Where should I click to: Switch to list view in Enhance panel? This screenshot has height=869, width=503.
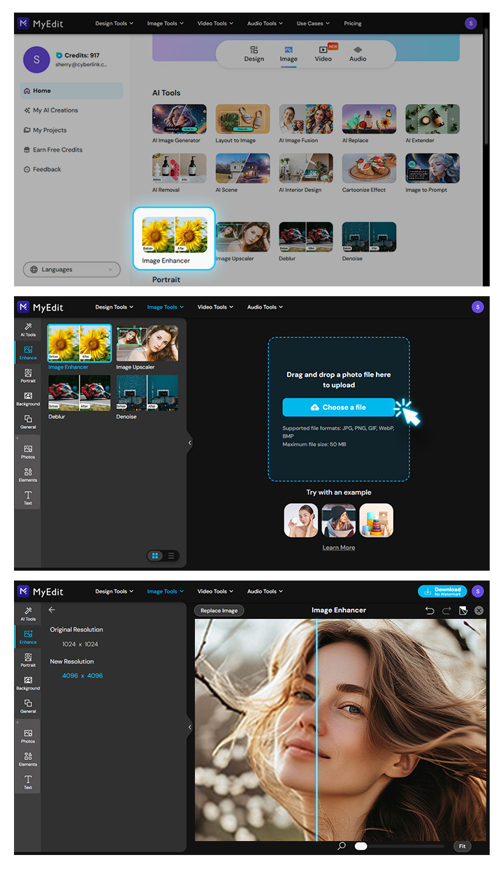pyautogui.click(x=171, y=556)
